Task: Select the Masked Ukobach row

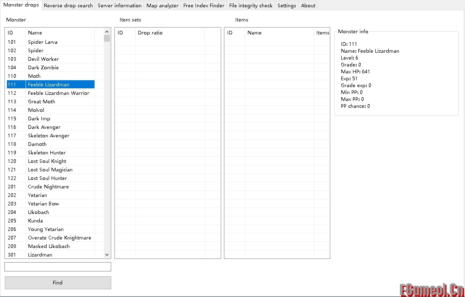Action: click(49, 246)
